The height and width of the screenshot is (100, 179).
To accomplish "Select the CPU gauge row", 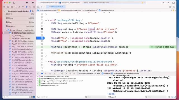I will [x=20, y=14].
